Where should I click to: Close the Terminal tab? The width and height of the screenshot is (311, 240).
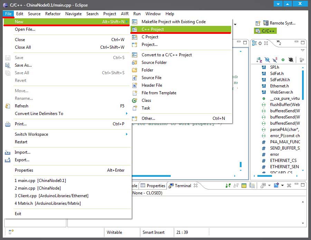(196, 185)
